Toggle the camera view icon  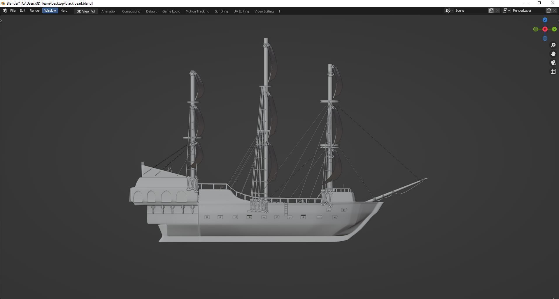tap(553, 63)
